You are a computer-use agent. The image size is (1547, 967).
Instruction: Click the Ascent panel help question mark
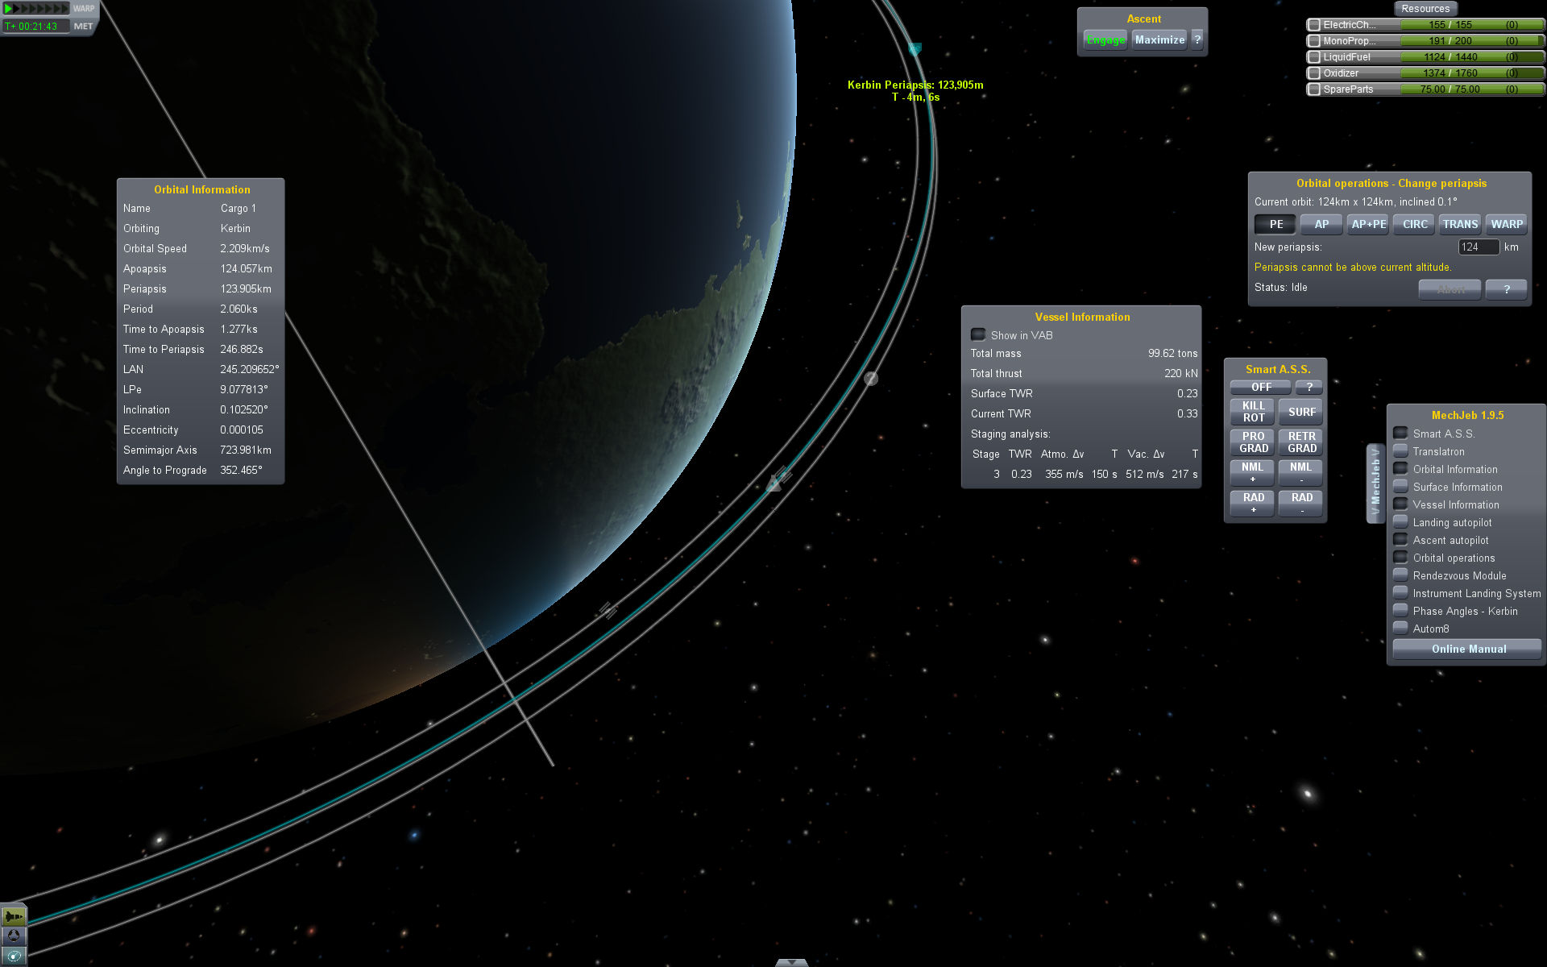pos(1197,39)
